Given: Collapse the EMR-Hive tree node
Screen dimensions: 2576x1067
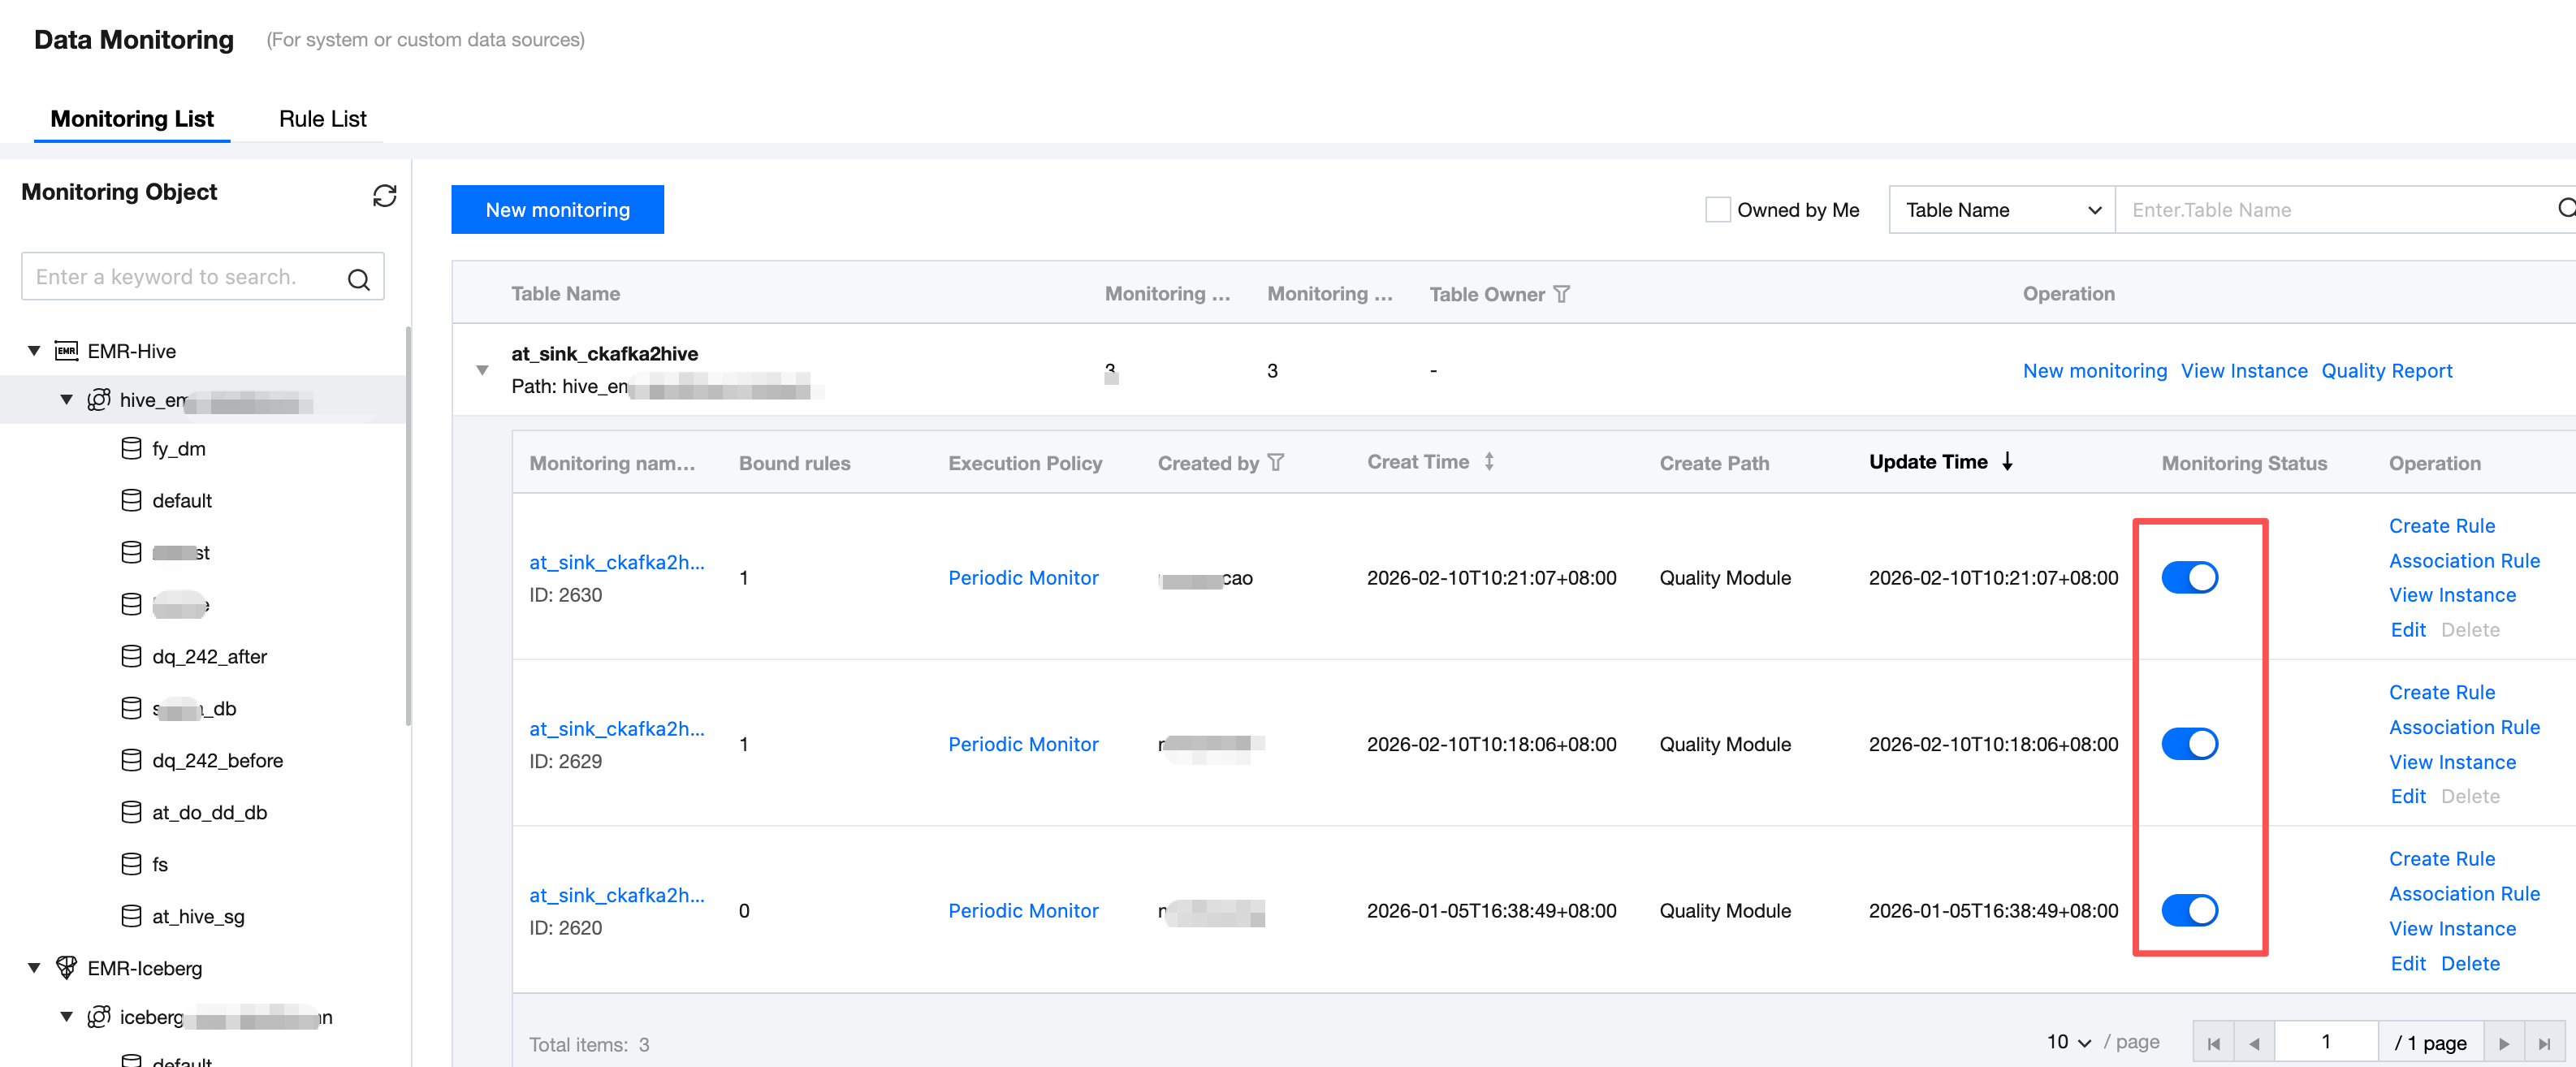Looking at the screenshot, I should pyautogui.click(x=34, y=351).
